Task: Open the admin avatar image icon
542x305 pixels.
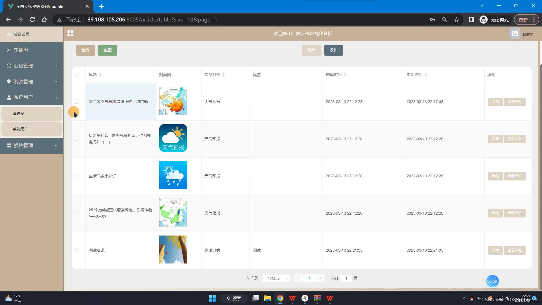Action: click(515, 34)
